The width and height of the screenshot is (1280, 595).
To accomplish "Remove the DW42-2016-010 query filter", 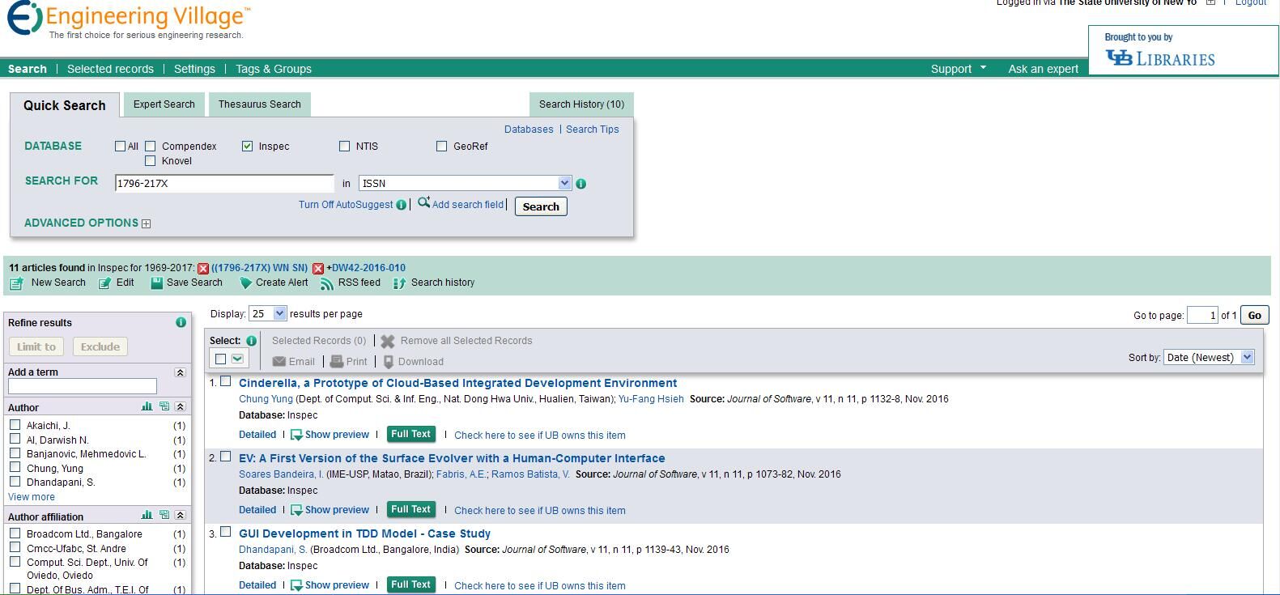I will coord(318,269).
